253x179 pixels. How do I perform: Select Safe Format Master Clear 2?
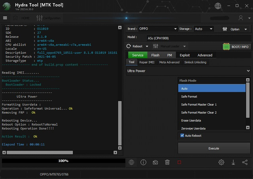click(212, 112)
